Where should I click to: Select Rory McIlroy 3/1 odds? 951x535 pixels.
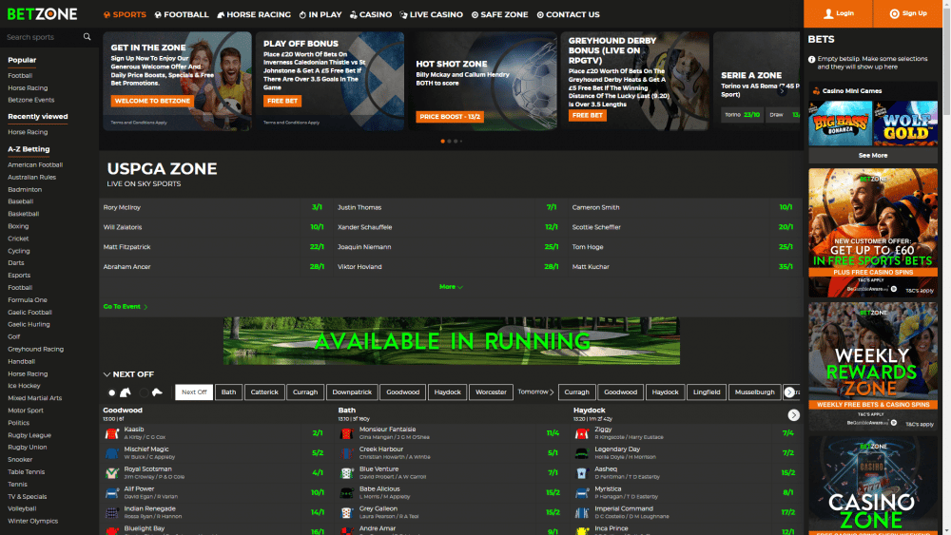[317, 207]
